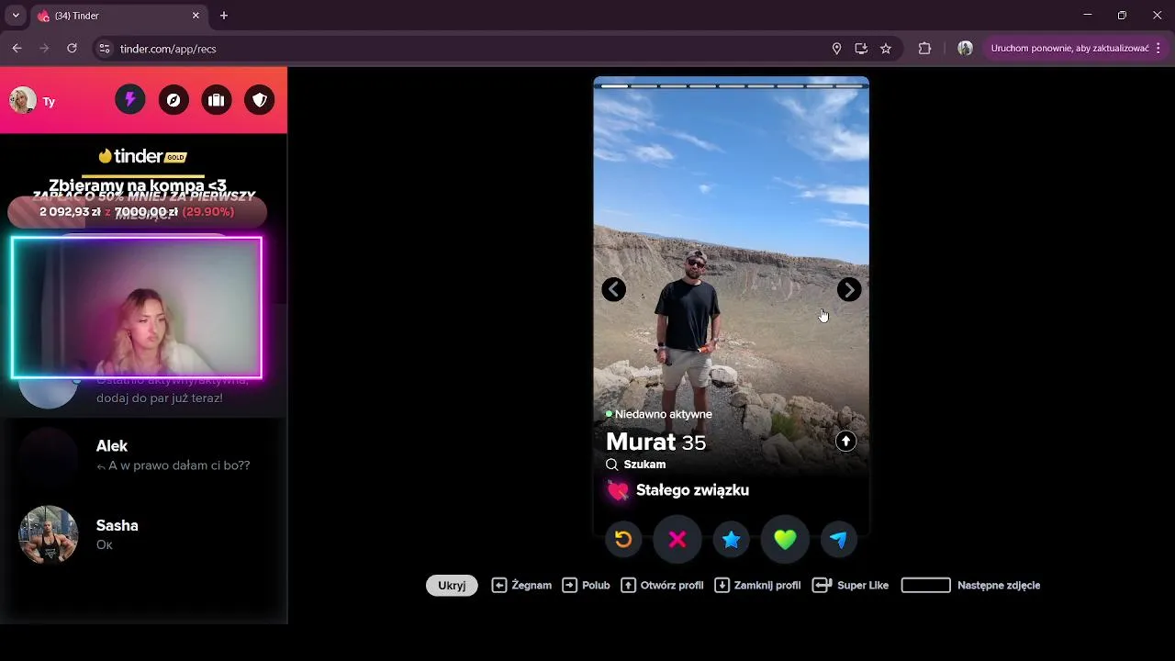Open the conversation with Alek
The image size is (1175, 661).
(143, 455)
